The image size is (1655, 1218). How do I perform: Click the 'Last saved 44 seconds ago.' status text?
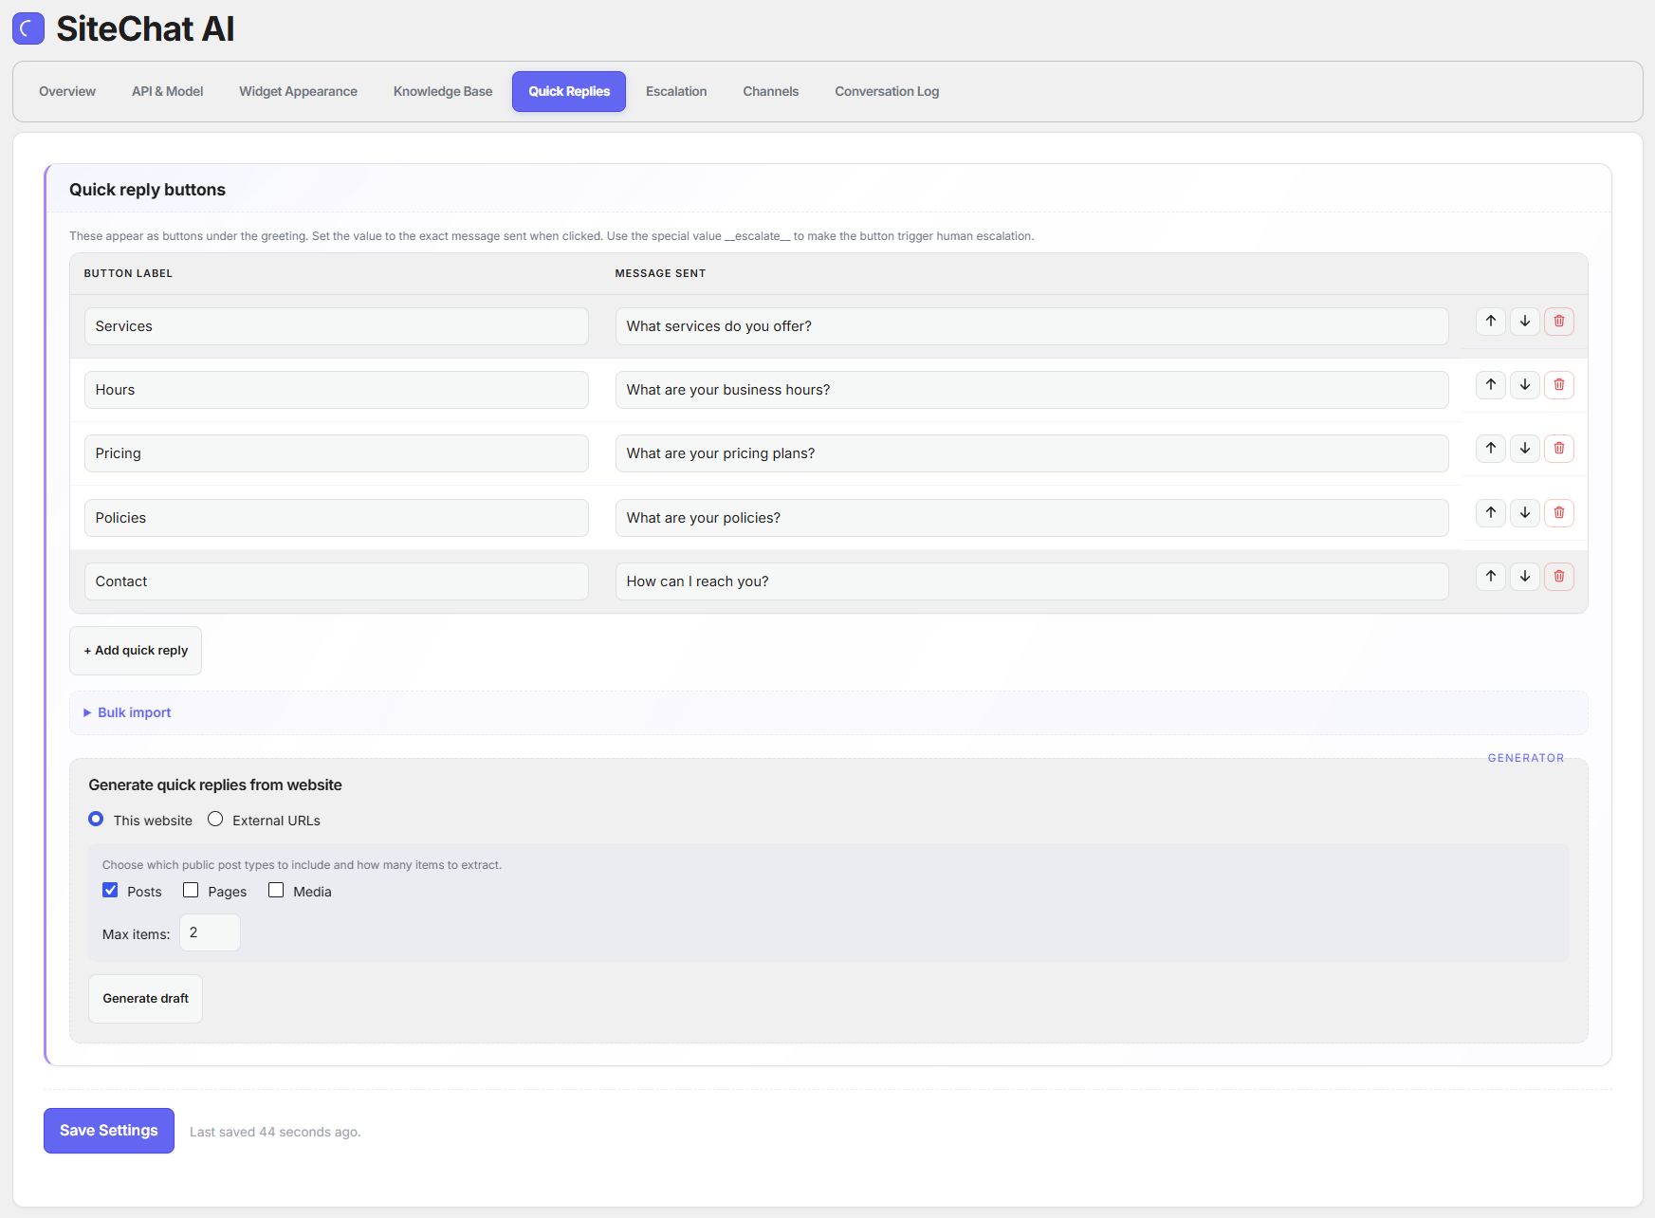(275, 1132)
